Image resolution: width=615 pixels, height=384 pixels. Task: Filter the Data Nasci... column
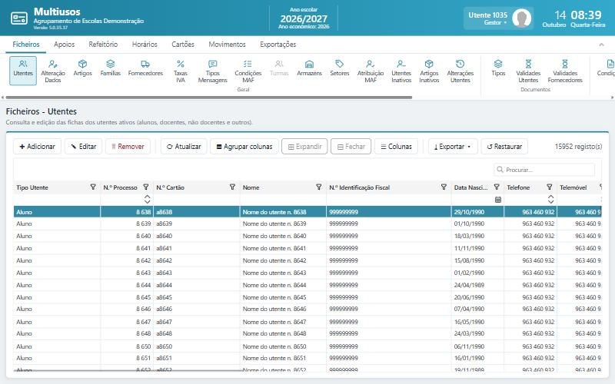[x=497, y=187]
